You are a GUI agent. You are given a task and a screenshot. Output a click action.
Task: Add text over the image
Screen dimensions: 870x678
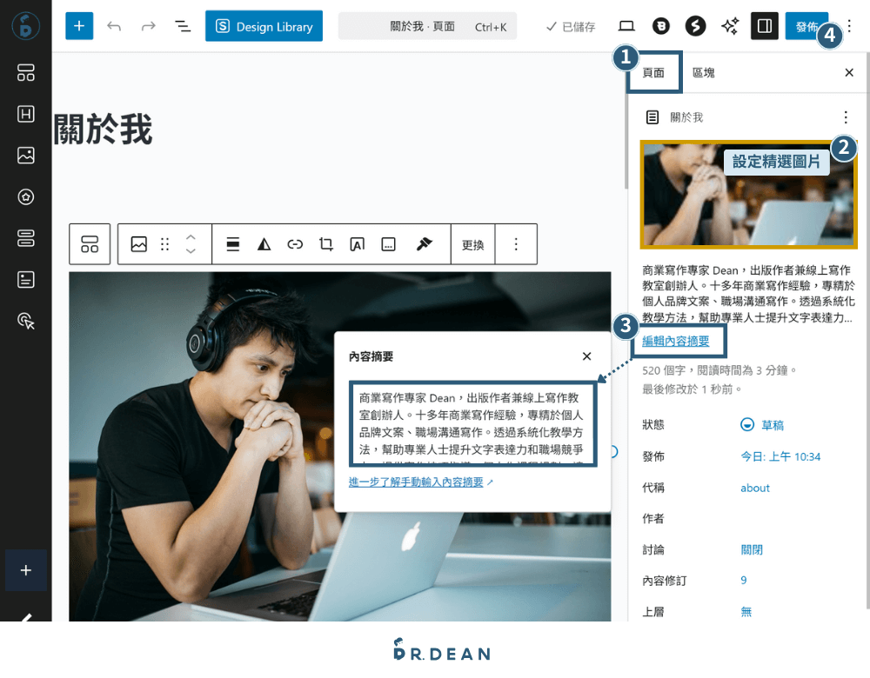pos(358,244)
